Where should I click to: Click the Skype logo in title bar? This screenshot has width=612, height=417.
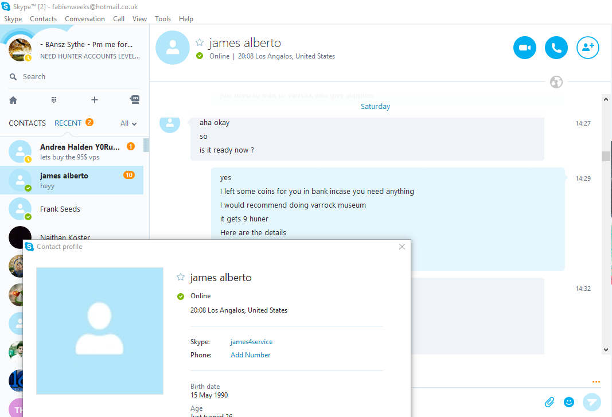[6, 6]
